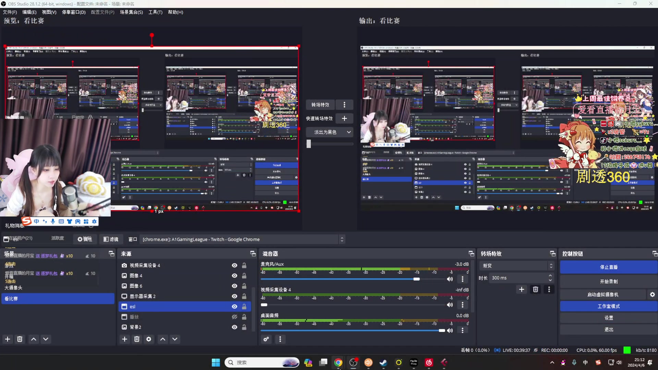Viewport: 658px width, 370px height.
Task: Hide the 图像 4 source
Action: 234,275
